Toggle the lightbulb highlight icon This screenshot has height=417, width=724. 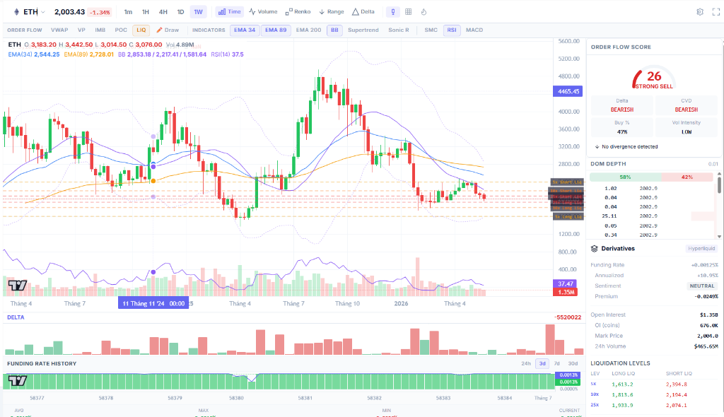point(393,12)
